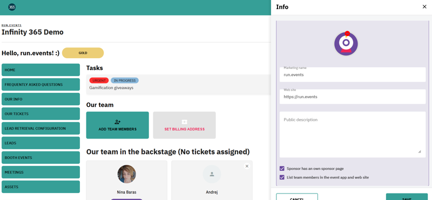Remove Andrej card with the X icon
The width and height of the screenshot is (432, 200).
(247, 166)
